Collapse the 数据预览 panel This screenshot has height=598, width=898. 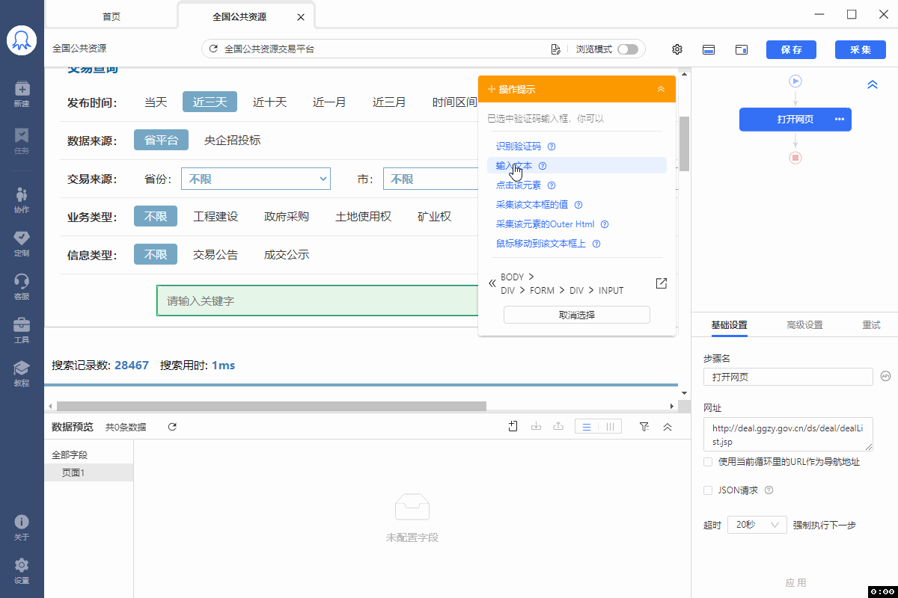coord(668,427)
